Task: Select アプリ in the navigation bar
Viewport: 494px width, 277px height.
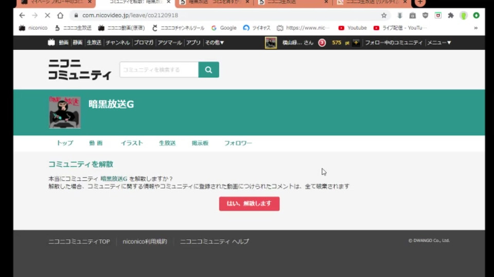Action: 193,43
